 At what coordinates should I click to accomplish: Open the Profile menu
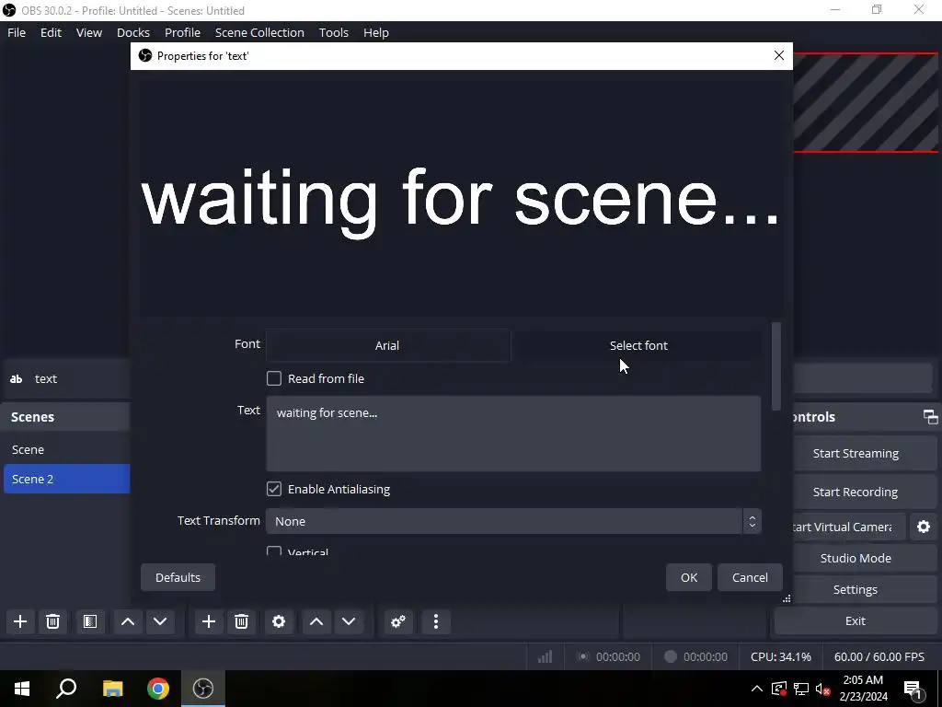(x=183, y=32)
